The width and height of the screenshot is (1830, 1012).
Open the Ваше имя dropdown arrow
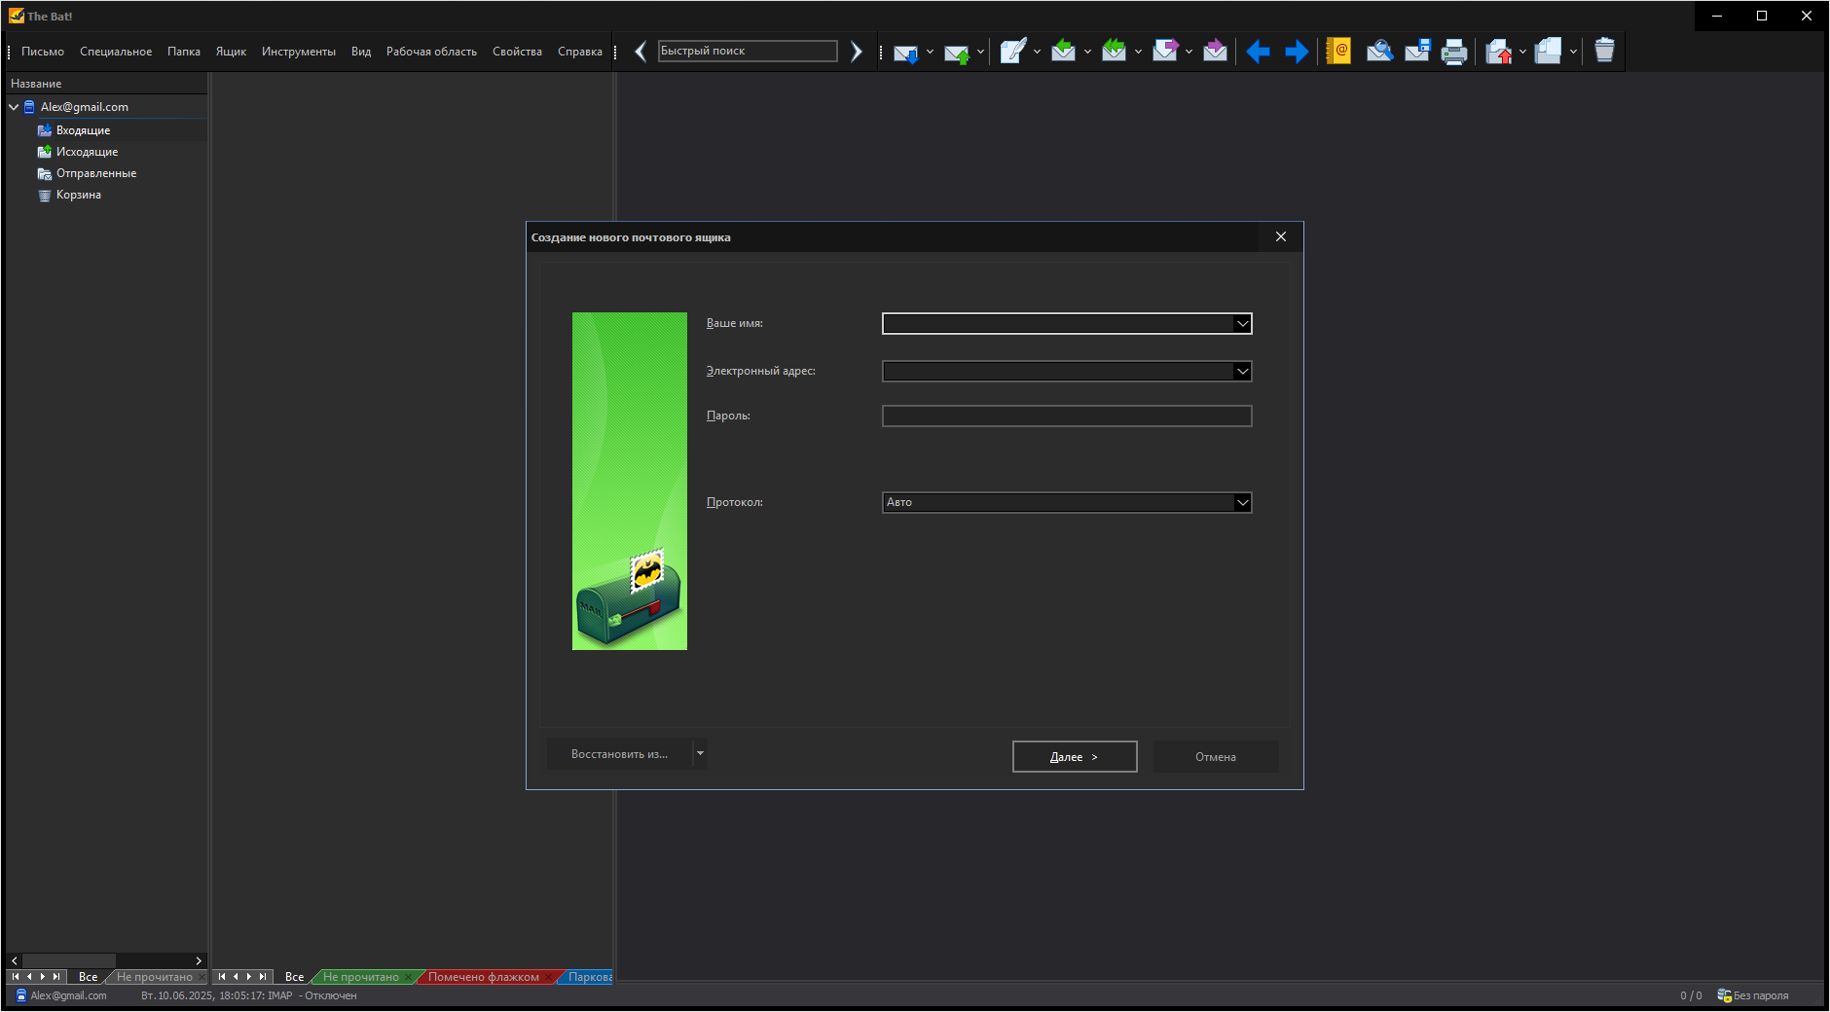[1242, 324]
